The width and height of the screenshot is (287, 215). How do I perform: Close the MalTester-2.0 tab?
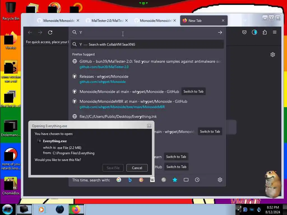(126, 20)
